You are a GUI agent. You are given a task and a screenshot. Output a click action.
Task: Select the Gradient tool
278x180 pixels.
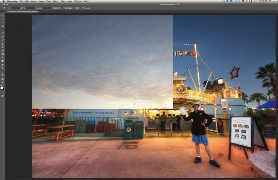point(3,54)
